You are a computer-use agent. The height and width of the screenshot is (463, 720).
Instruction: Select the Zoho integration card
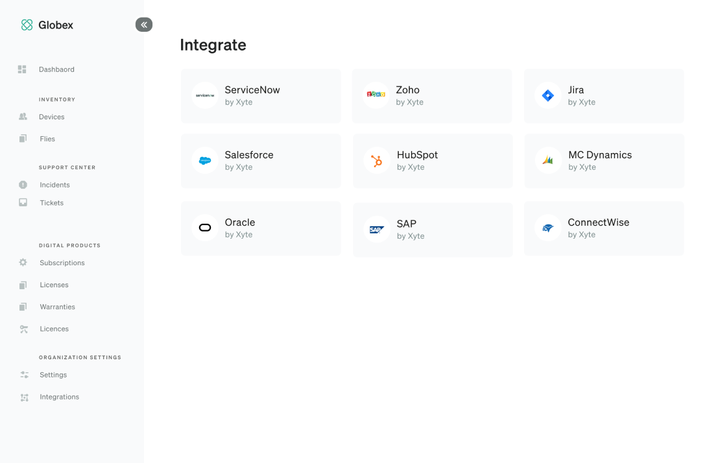pos(432,96)
